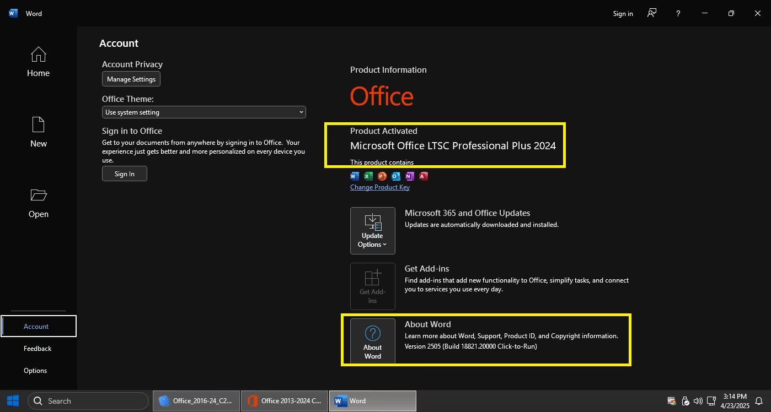Switch to the Office_2016-24_C2 taskbar window
The height and width of the screenshot is (412, 771).
pyautogui.click(x=196, y=401)
